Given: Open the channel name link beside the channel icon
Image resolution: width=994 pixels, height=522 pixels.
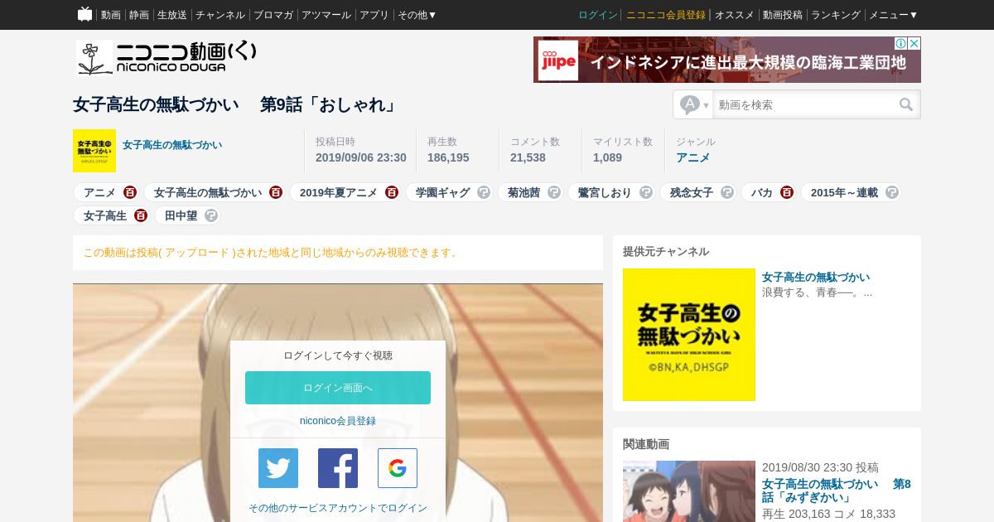Looking at the screenshot, I should 172,145.
